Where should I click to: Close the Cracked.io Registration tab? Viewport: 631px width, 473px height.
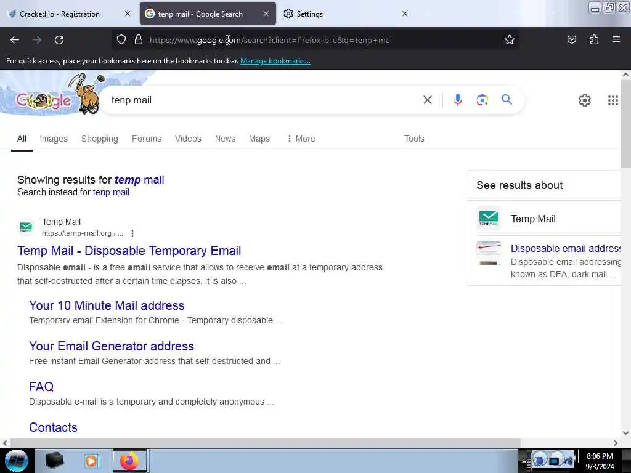128,14
